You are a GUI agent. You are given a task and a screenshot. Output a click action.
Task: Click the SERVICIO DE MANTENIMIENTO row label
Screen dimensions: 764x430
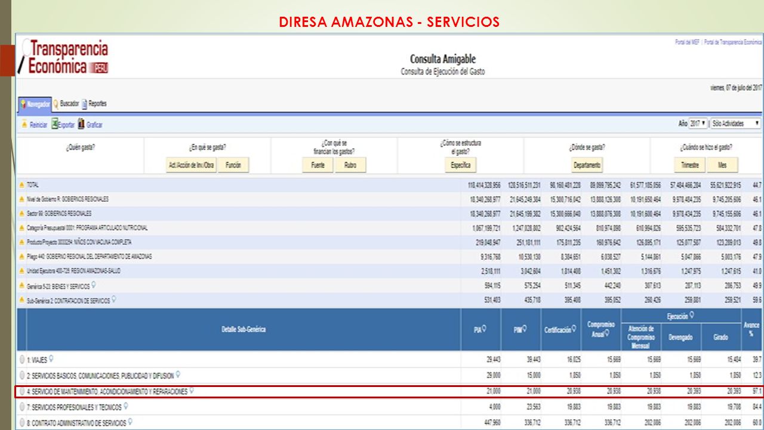(x=107, y=392)
